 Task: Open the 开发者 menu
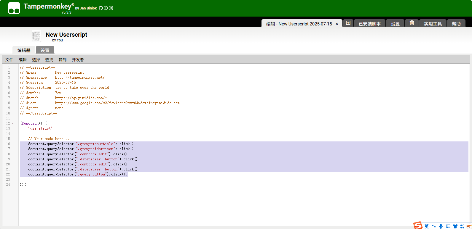[78, 60]
